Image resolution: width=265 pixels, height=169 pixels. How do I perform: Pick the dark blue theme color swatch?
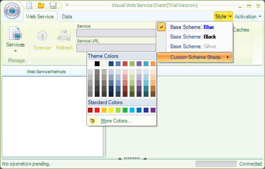(111, 64)
